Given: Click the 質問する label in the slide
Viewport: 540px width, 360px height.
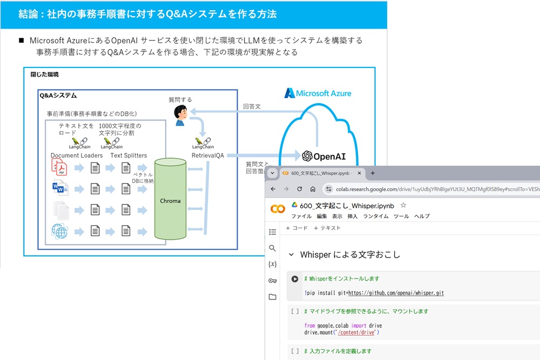Looking at the screenshot, I should point(180,99).
